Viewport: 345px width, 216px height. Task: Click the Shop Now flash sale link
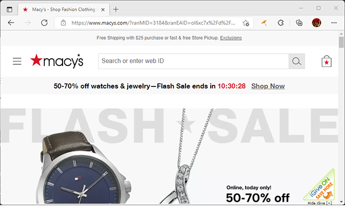(x=268, y=86)
